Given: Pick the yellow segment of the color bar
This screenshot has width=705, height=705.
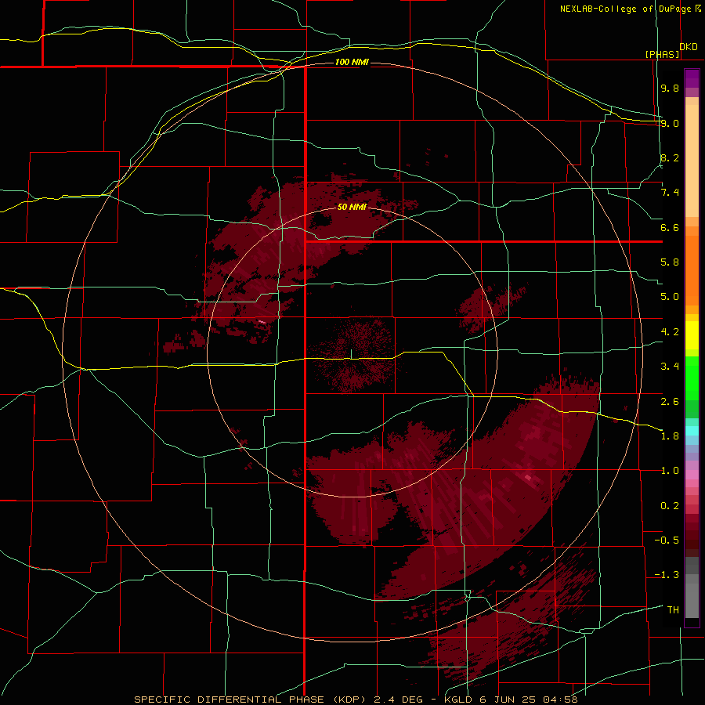Looking at the screenshot, I should pos(692,335).
